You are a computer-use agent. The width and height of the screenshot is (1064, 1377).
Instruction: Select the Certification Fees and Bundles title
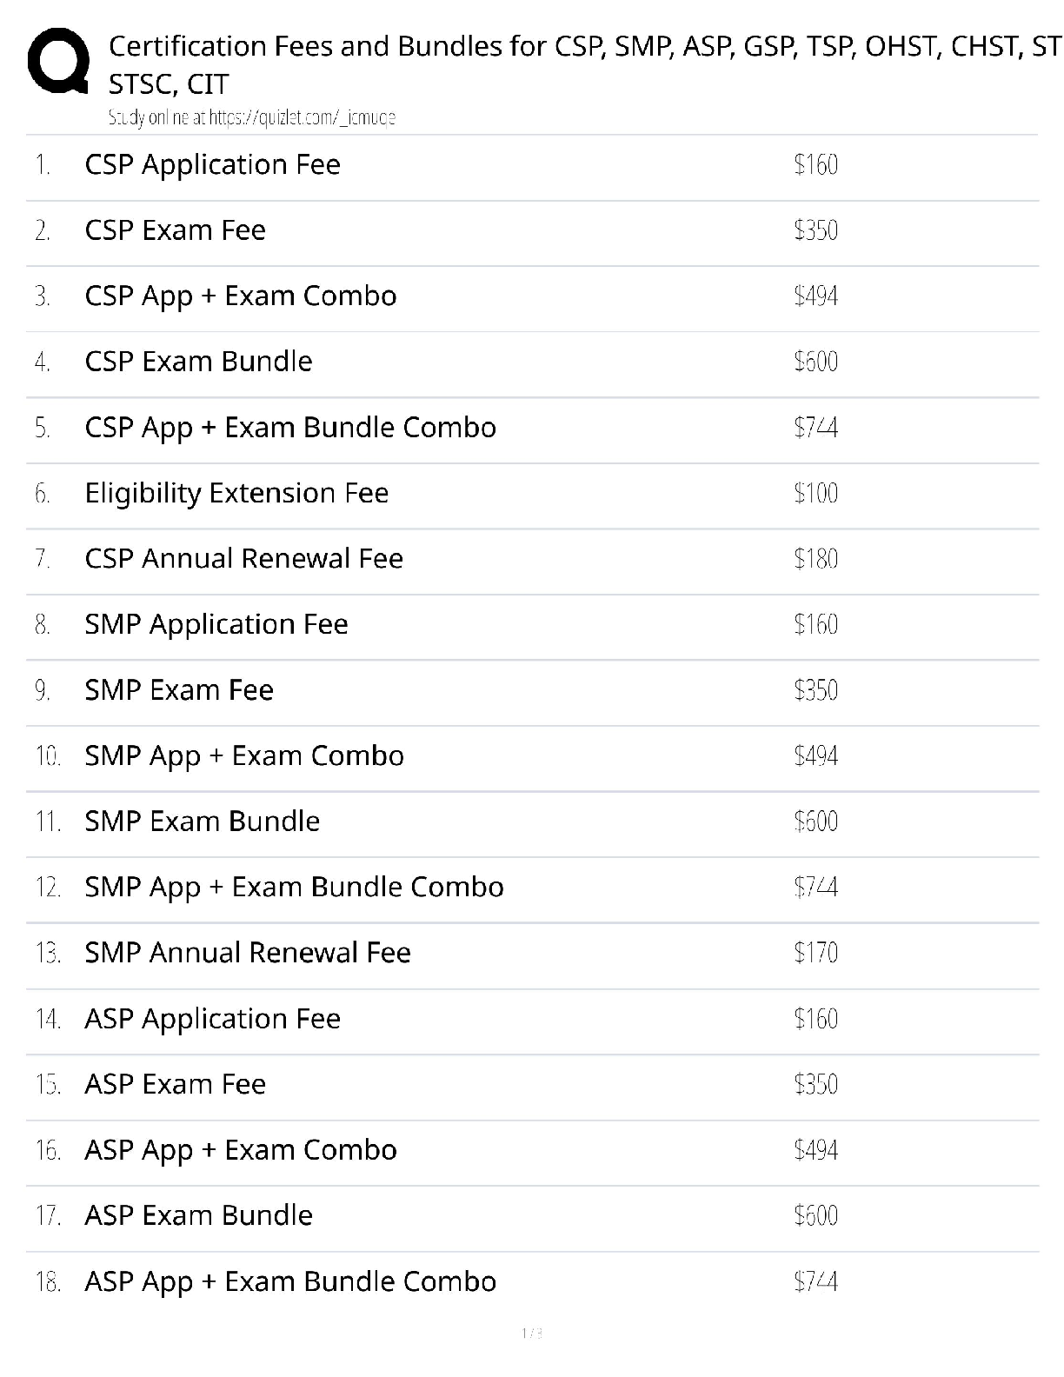point(584,64)
